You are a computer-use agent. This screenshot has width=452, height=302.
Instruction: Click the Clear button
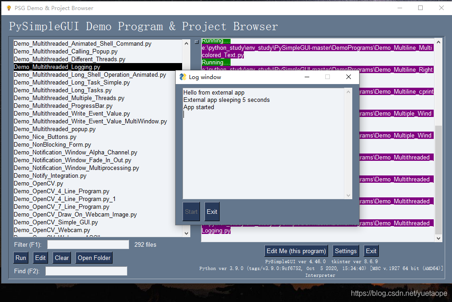point(62,258)
